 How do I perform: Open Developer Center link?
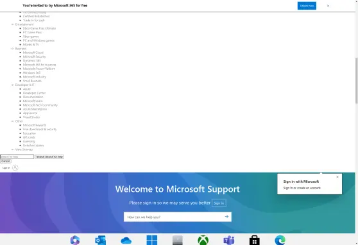pos(34,93)
